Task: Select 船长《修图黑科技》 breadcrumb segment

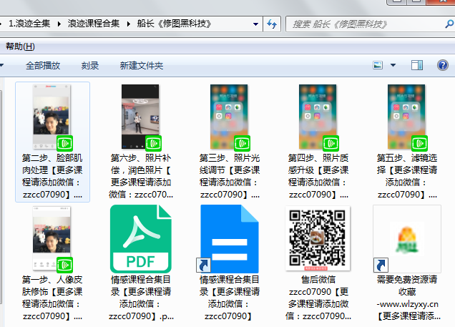Action: (x=174, y=24)
